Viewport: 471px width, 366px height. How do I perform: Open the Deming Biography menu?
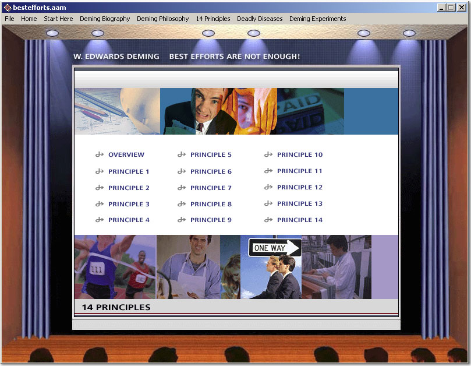click(x=105, y=19)
